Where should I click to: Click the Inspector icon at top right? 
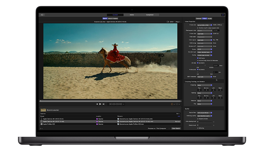223,15
